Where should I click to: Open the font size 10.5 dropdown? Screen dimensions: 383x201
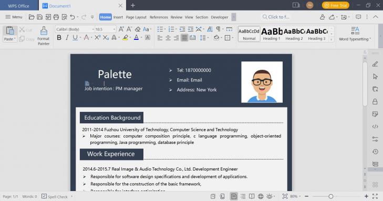pyautogui.click(x=114, y=29)
